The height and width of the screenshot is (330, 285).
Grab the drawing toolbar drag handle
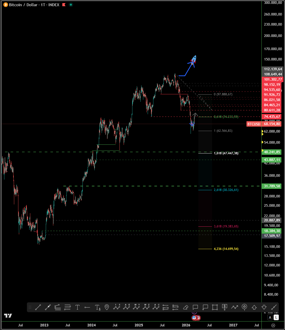[30, 307]
